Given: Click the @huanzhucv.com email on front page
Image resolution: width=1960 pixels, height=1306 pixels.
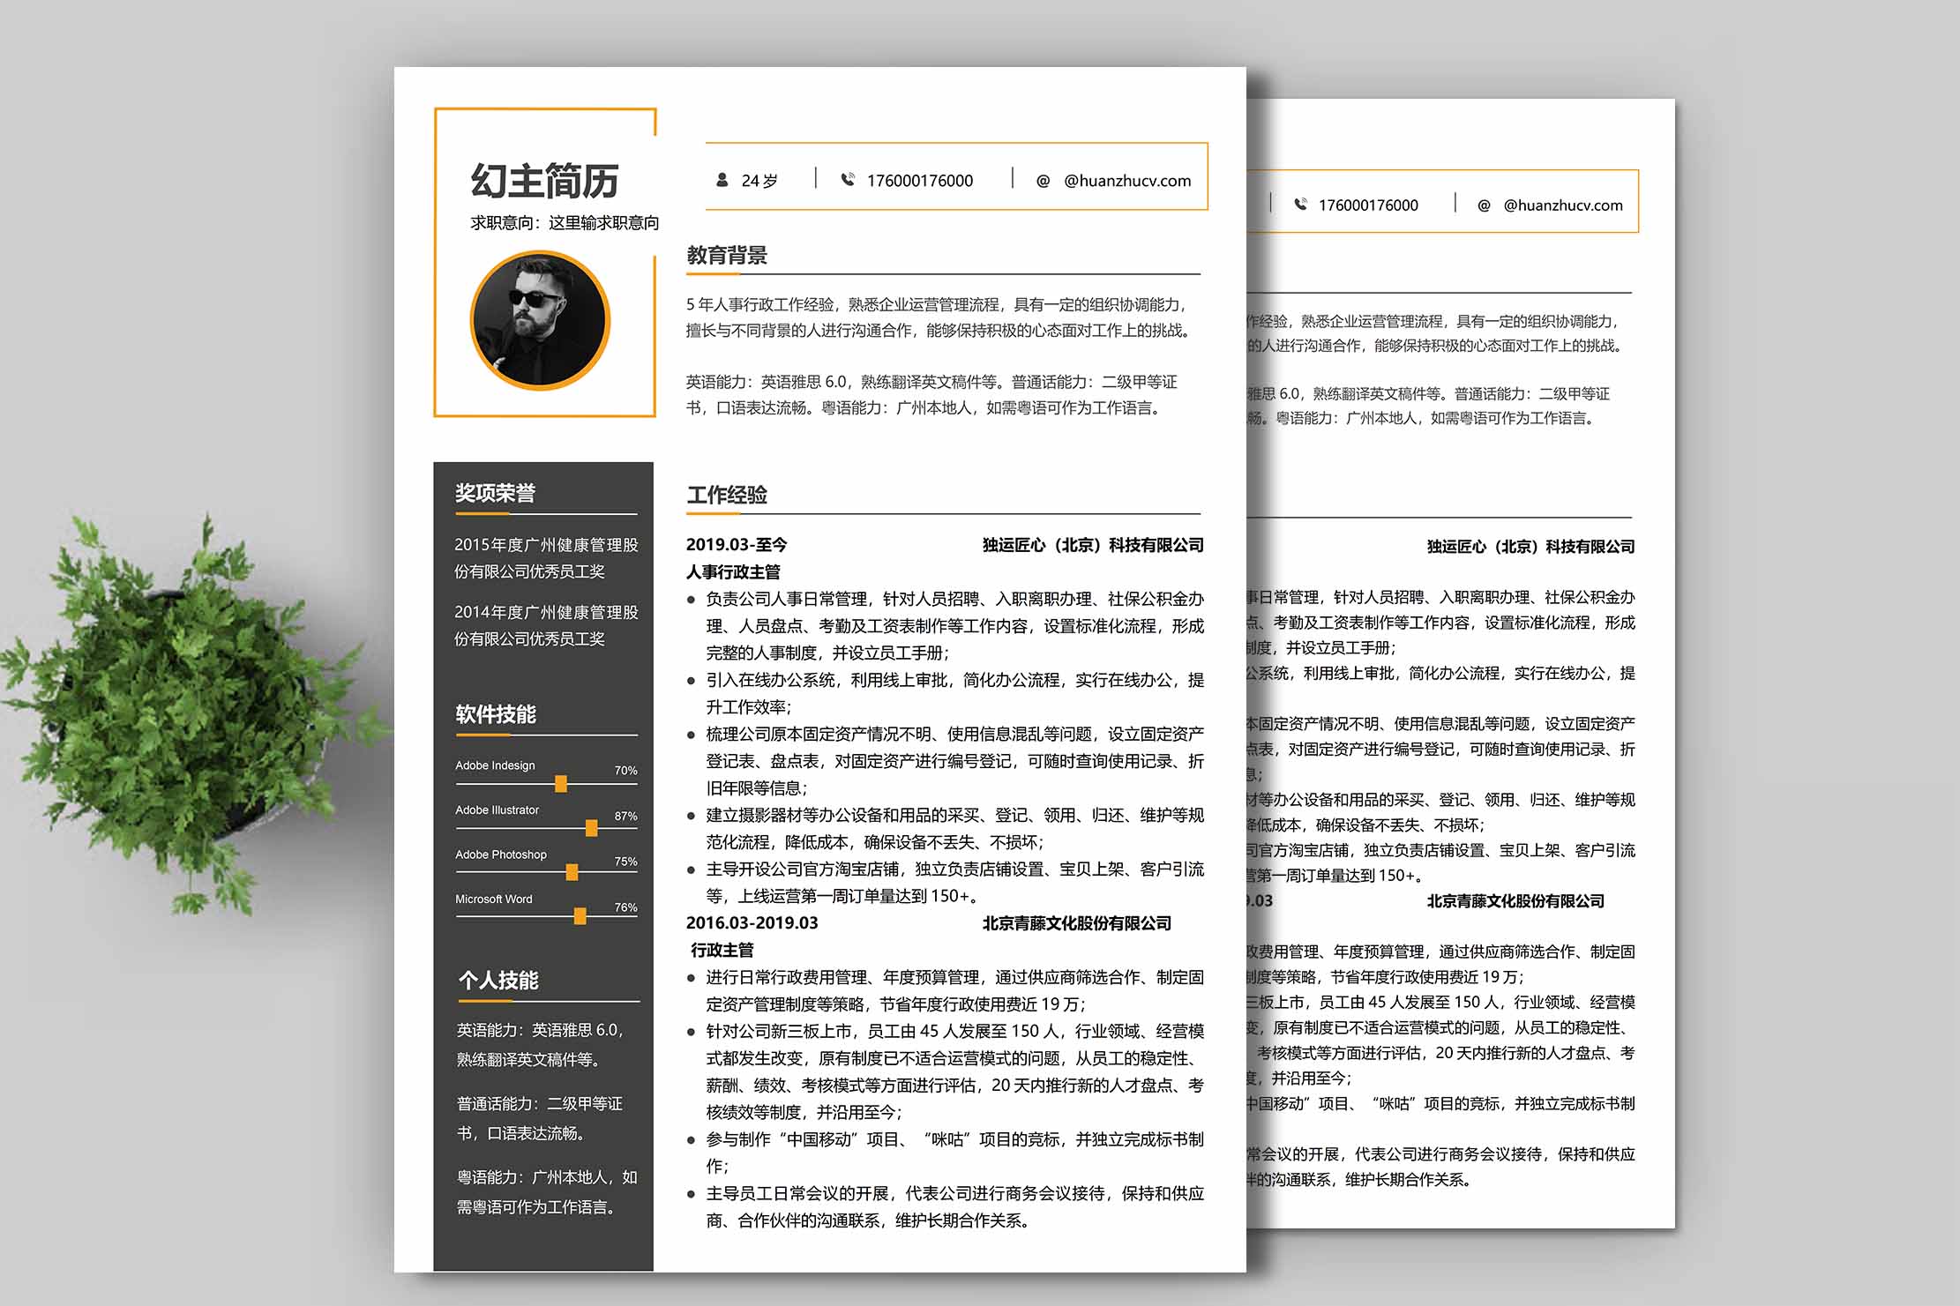Looking at the screenshot, I should pos(1126,181).
